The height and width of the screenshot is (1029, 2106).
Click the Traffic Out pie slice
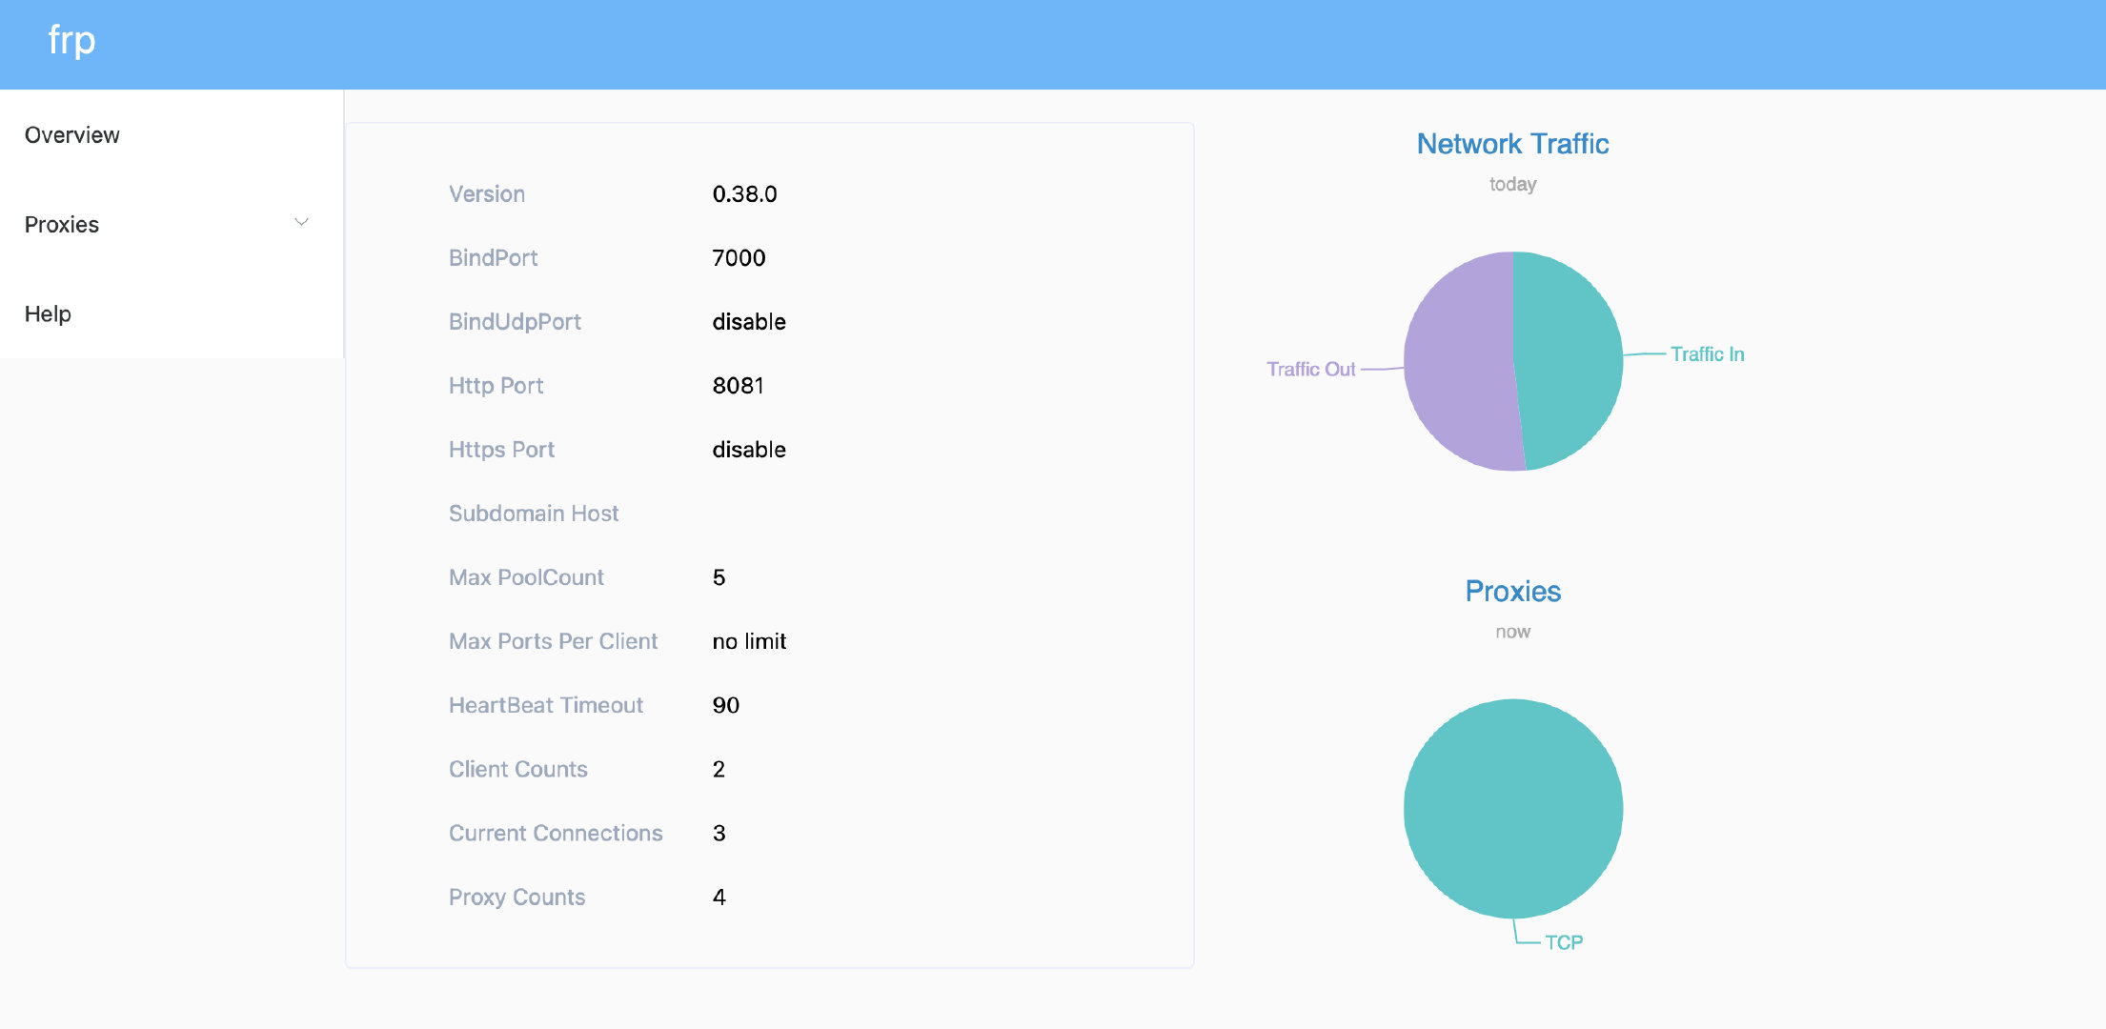(1458, 362)
